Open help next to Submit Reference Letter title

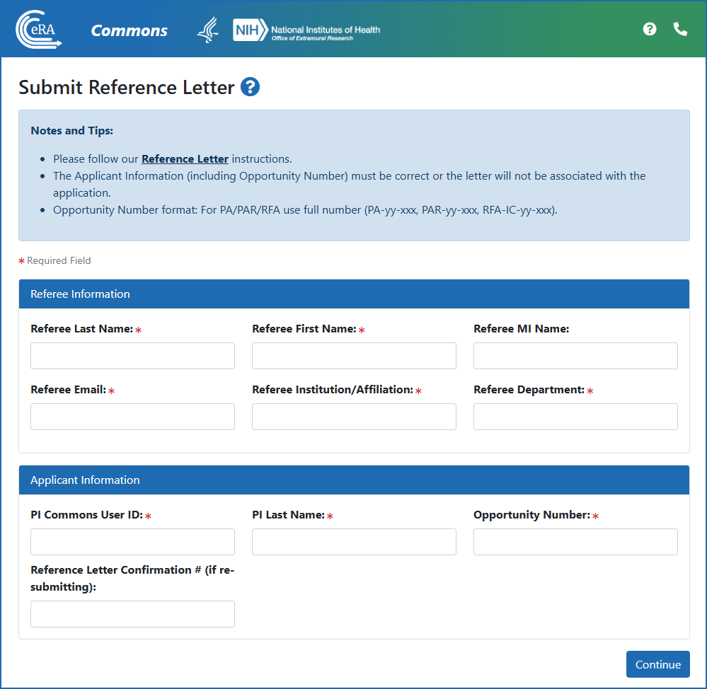pos(249,87)
